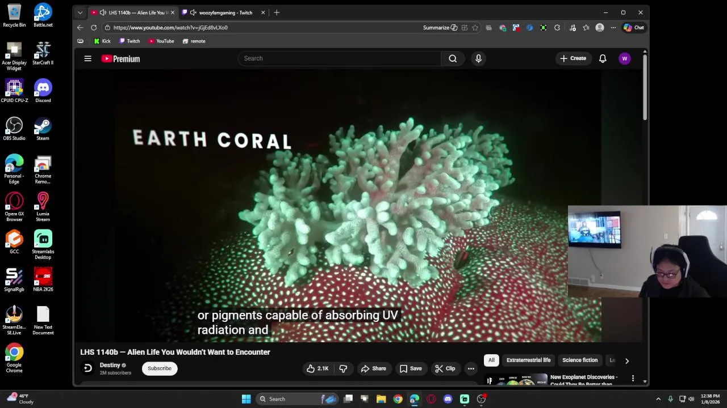Add page to favorites star icon
The image size is (727, 408).
pos(475,27)
